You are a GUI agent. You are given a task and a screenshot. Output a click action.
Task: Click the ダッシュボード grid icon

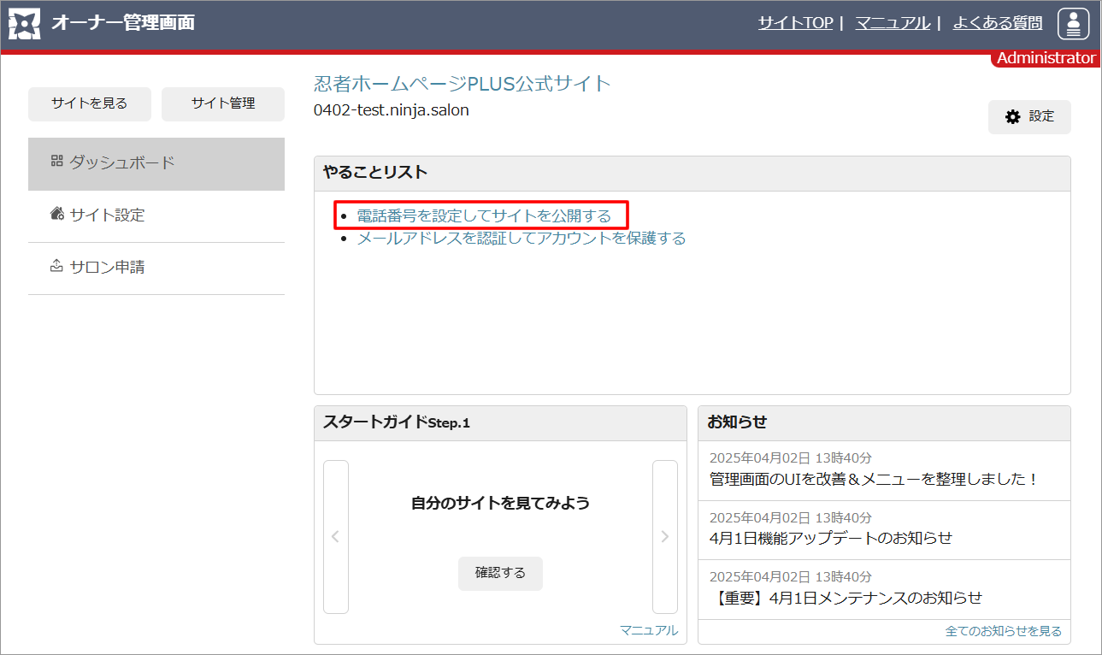[x=57, y=162]
